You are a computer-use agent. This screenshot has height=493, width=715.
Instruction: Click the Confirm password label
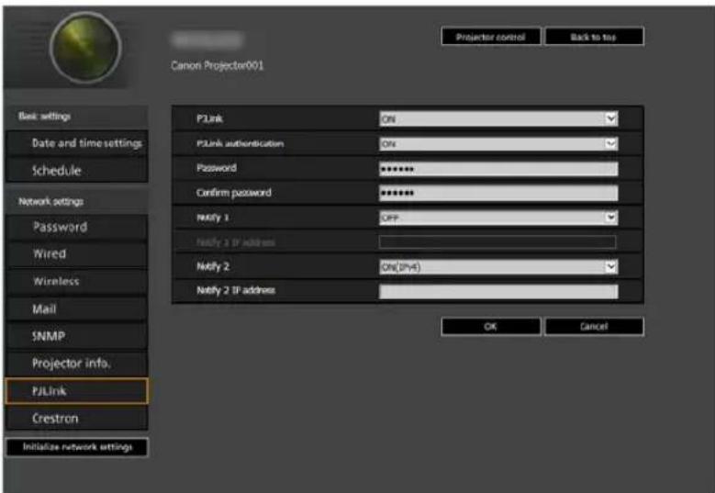pos(233,193)
